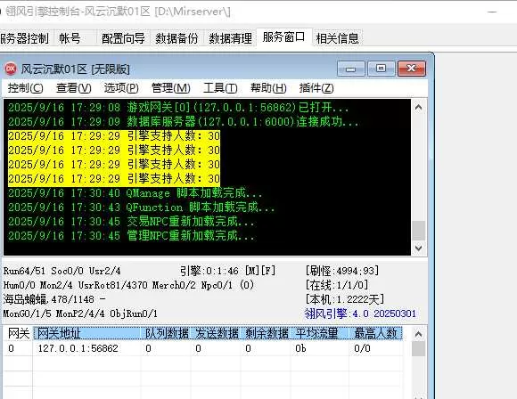Click the 最高人数 column header

pos(376,333)
